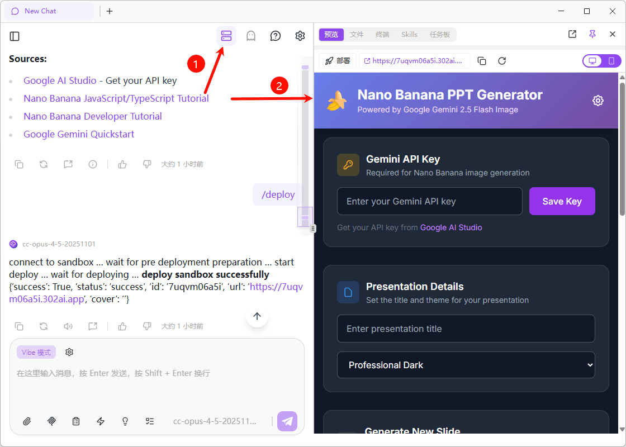The width and height of the screenshot is (626, 447).
Task: Toggle the Vibe 模式 mode chip
Action: point(36,353)
